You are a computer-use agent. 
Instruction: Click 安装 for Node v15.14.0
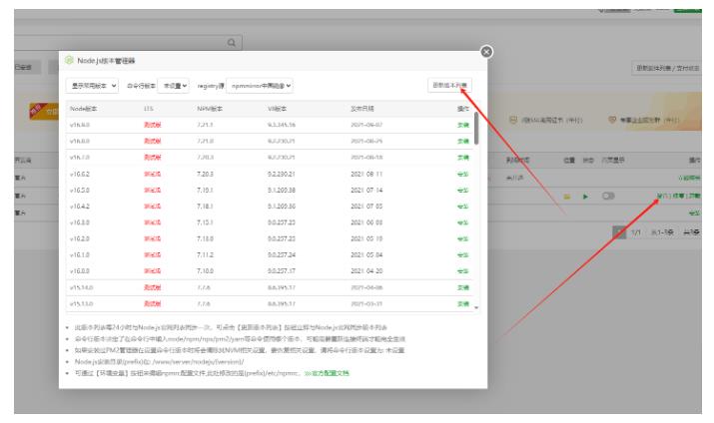463,287
